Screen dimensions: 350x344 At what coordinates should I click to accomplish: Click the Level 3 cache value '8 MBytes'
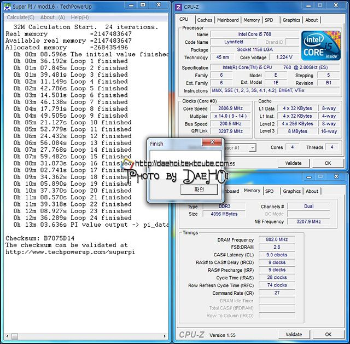pos(297,131)
